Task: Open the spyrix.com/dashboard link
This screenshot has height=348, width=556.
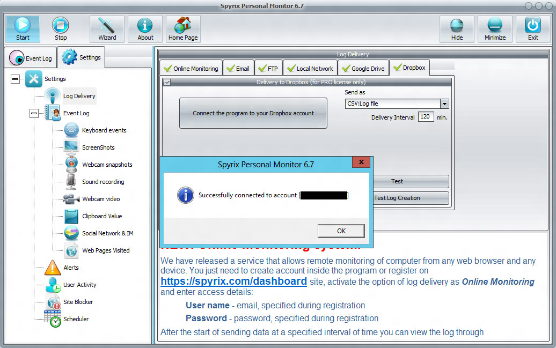Action: 233,281
